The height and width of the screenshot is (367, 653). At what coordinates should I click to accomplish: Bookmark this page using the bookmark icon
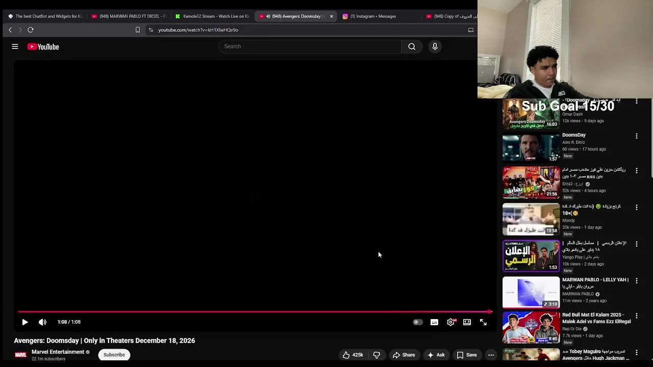click(138, 30)
